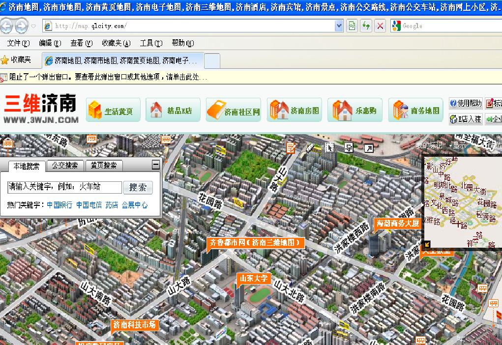The height and width of the screenshot is (345, 502).
Task: Open the 济南房图 section
Action: coord(294,110)
